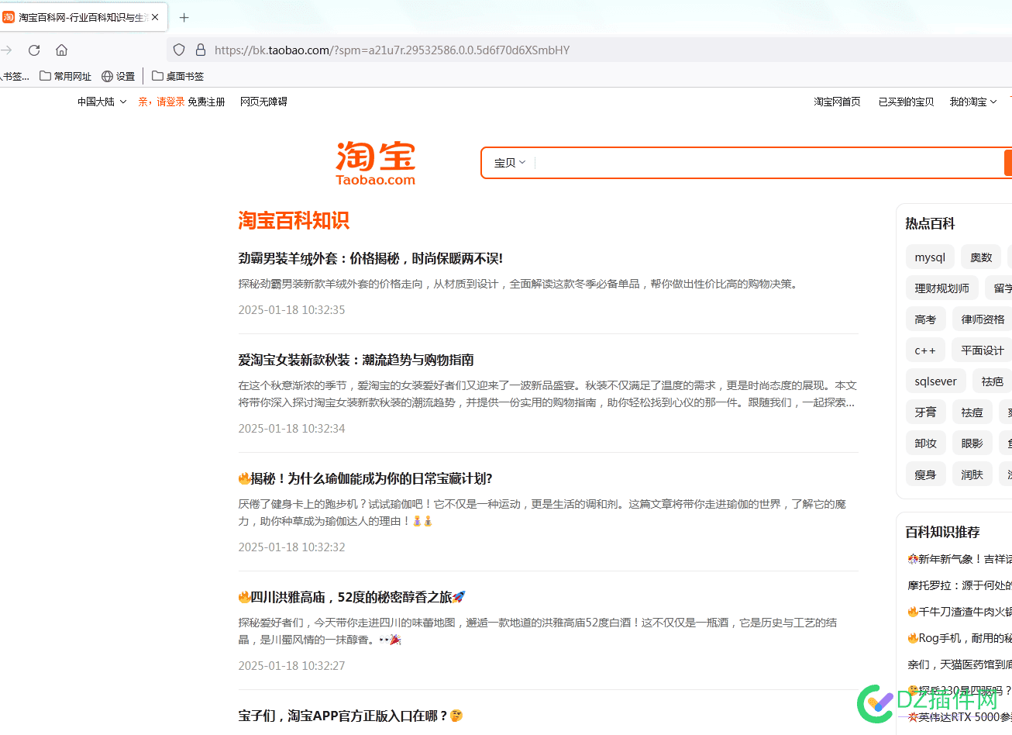Select the 卸妆 hot tag
The width and height of the screenshot is (1012, 735).
[x=925, y=443]
